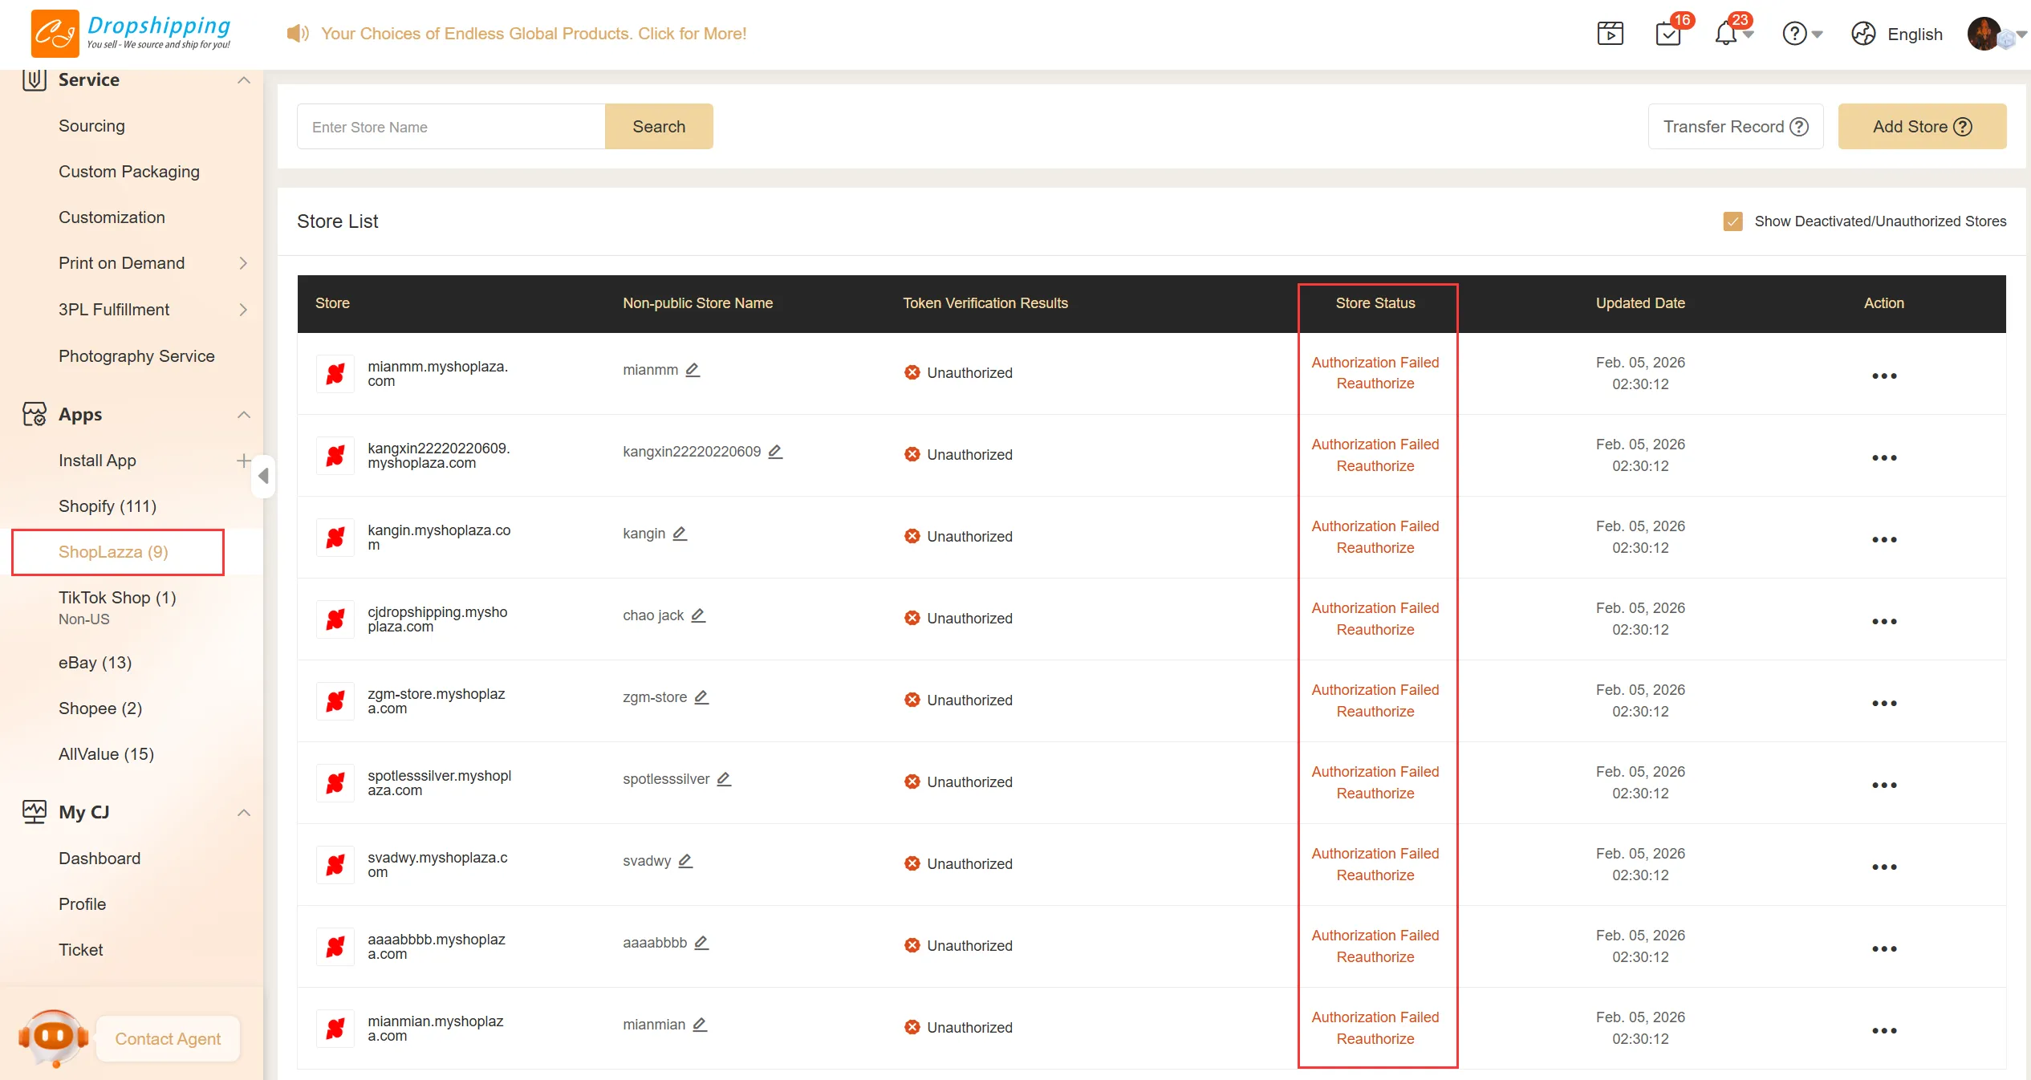2031x1080 pixels.
Task: Select Shopify (111) in the sidebar
Action: coord(108,506)
